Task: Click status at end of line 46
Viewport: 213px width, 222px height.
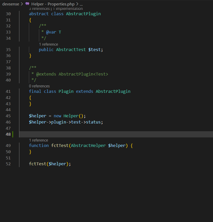Action: coord(93,122)
